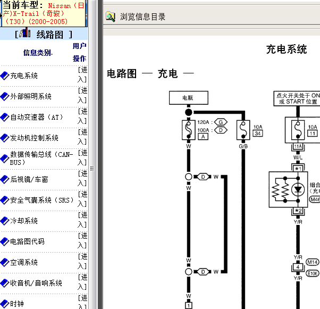Click the book icon beside 自动变速器（AT）
Viewport: 320px width, 309px height.
click(5, 117)
